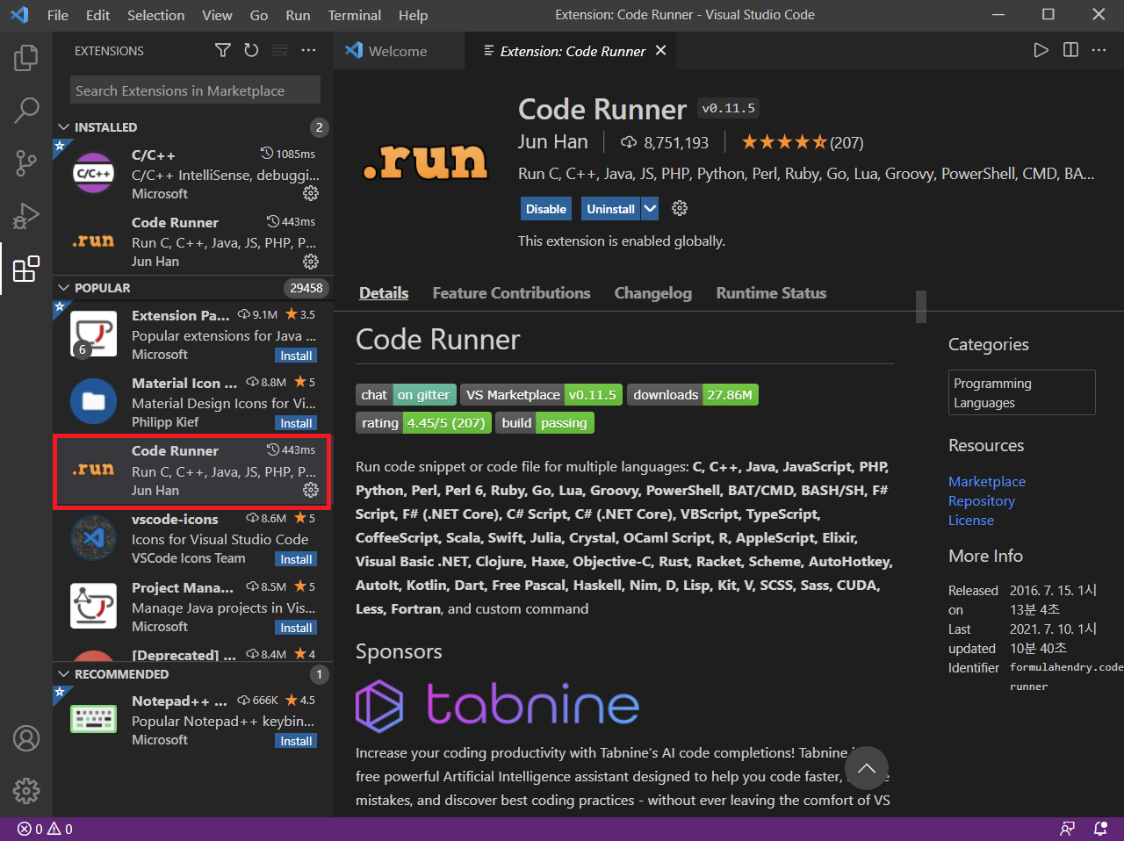Open the Edit menu
Screen dimensions: 1124x841
(x=98, y=15)
